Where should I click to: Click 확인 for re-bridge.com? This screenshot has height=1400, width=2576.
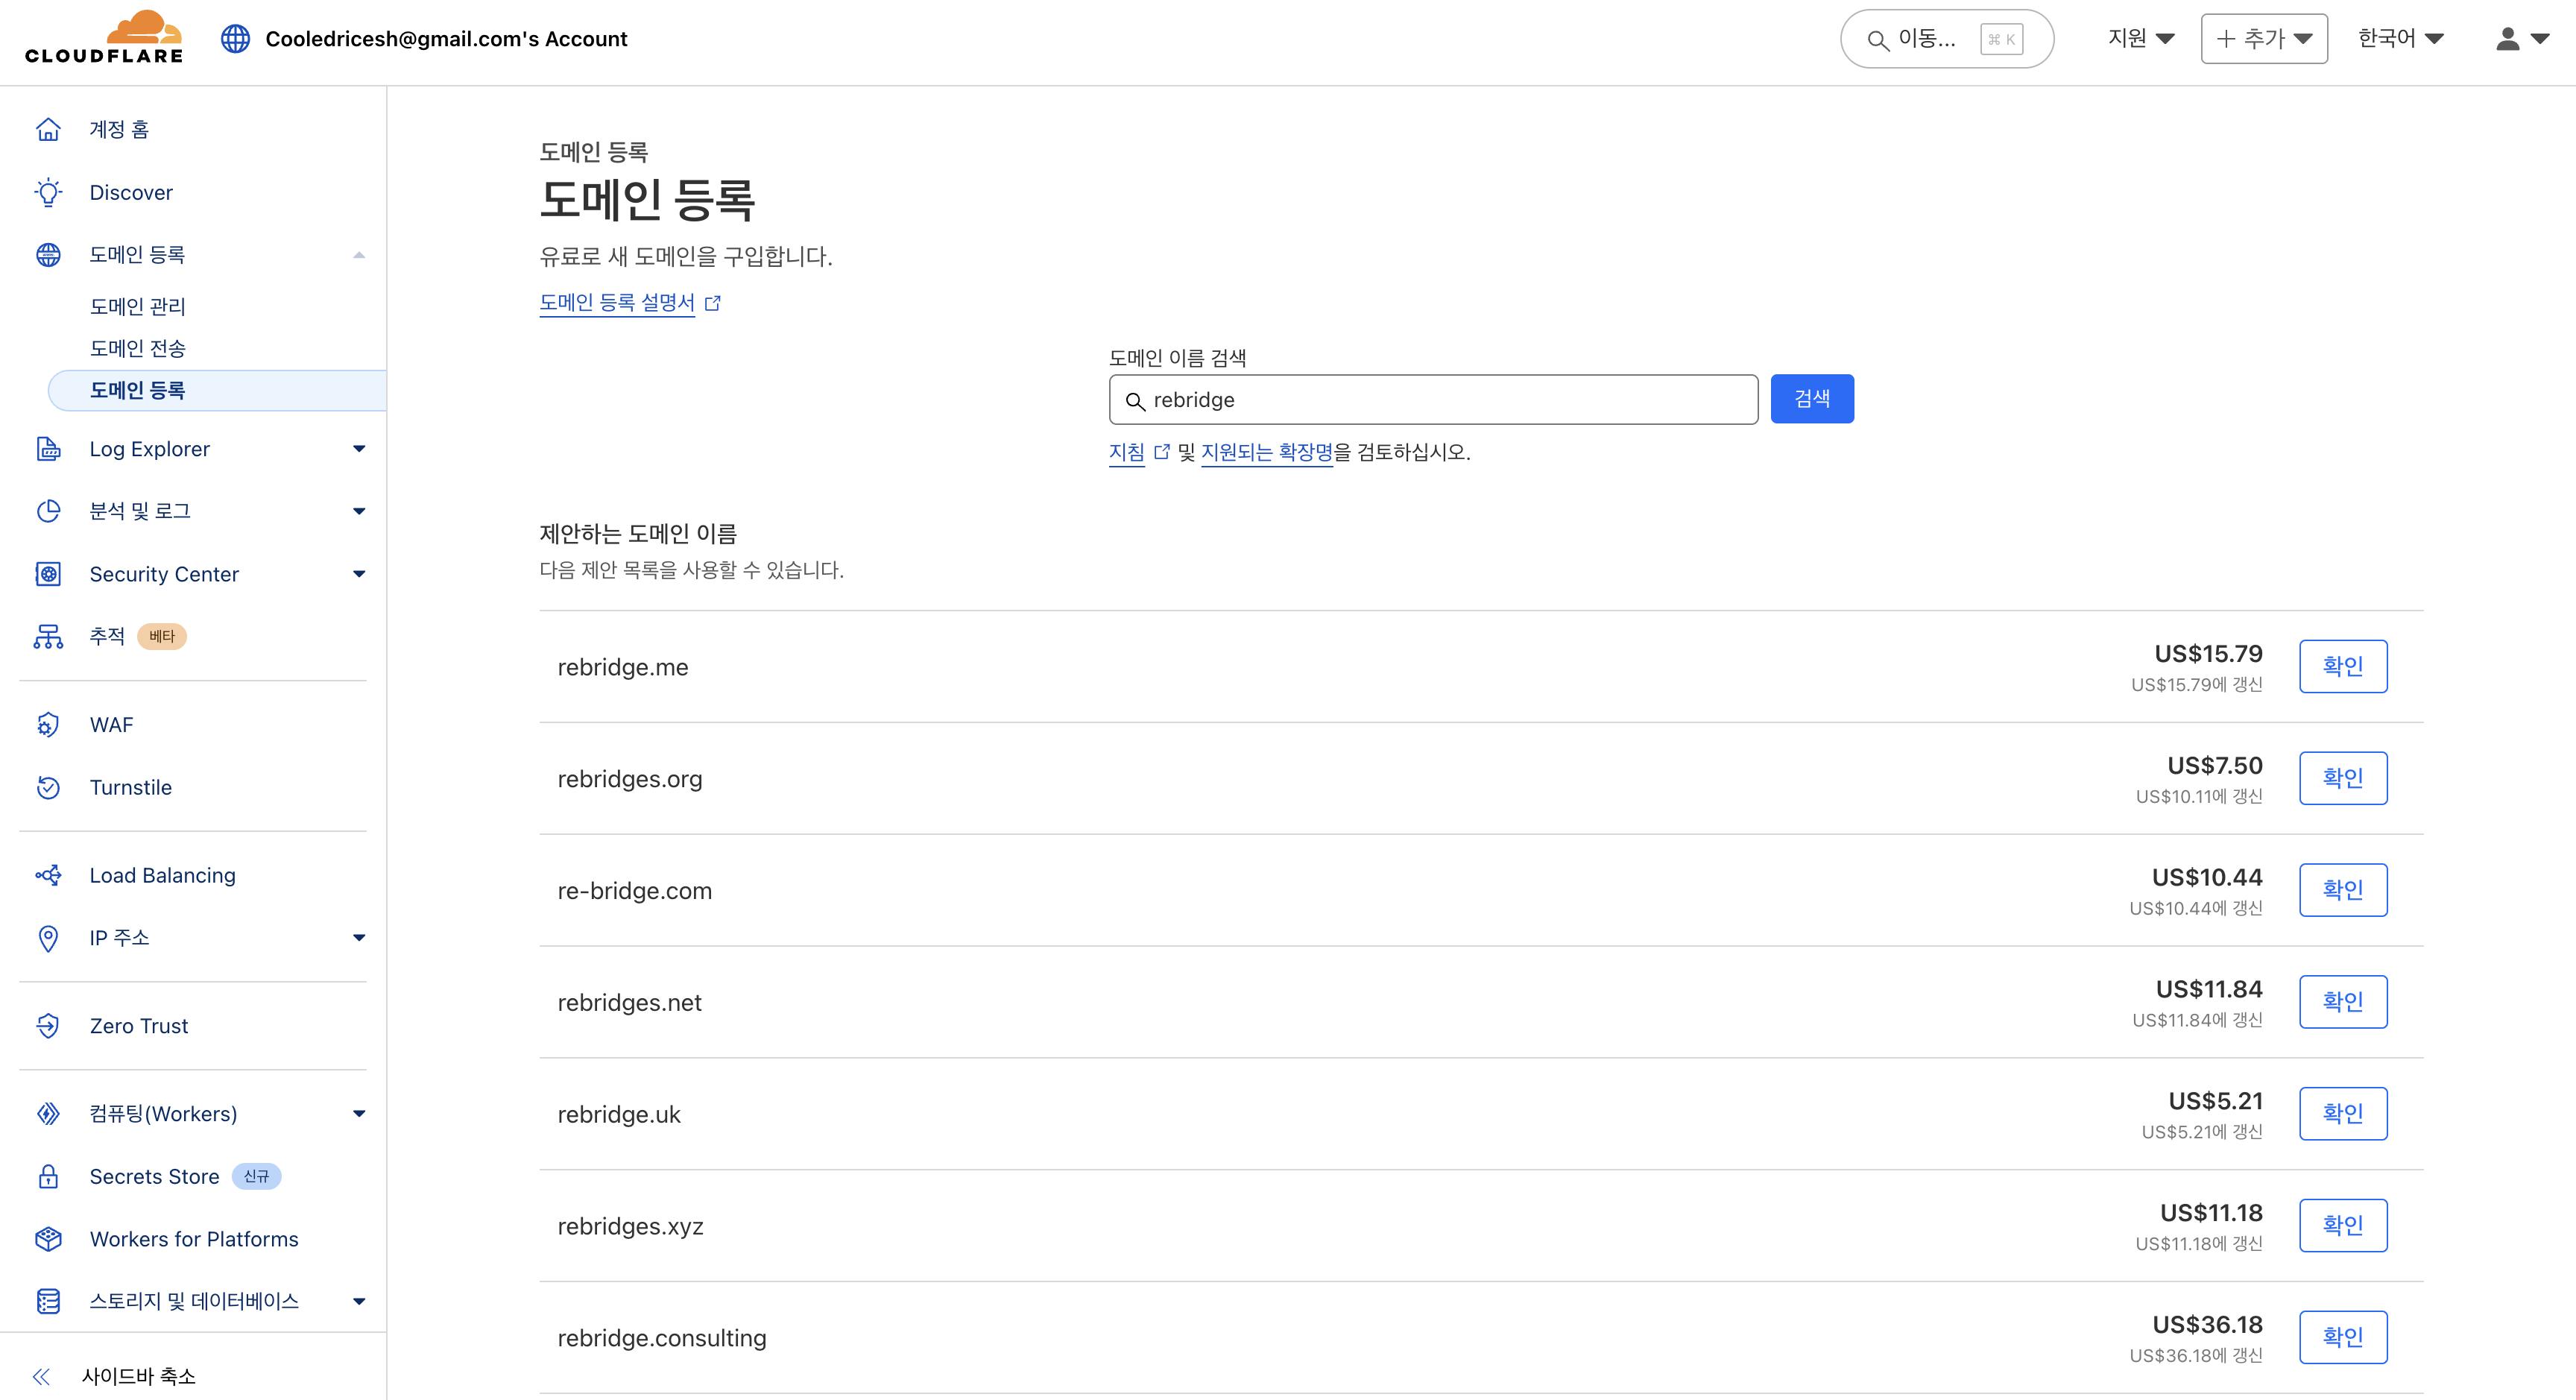click(x=2343, y=890)
